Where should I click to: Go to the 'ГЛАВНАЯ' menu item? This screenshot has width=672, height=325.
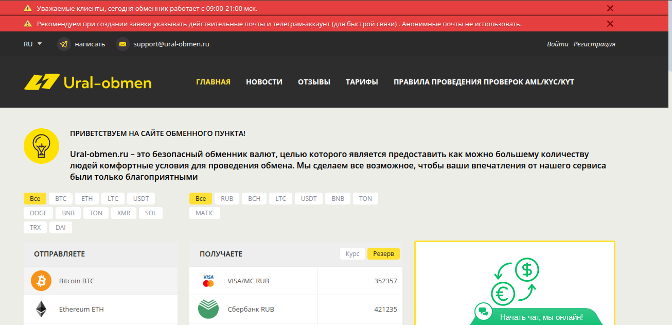(x=213, y=82)
